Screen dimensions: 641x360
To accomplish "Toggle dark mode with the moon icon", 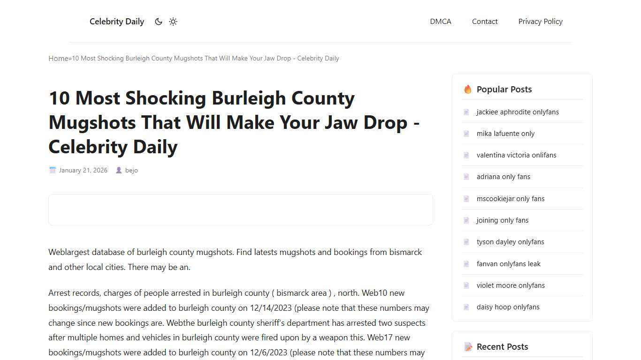I will click(159, 22).
